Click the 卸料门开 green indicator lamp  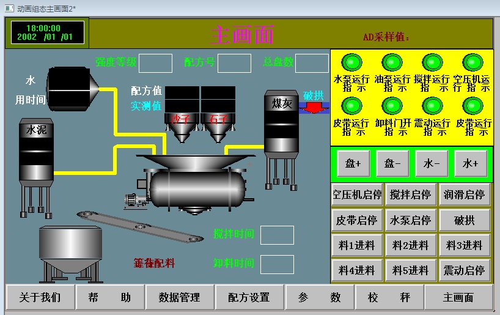click(392, 106)
